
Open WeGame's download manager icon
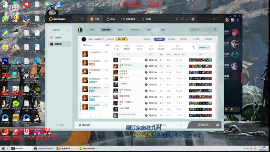[x=188, y=19]
